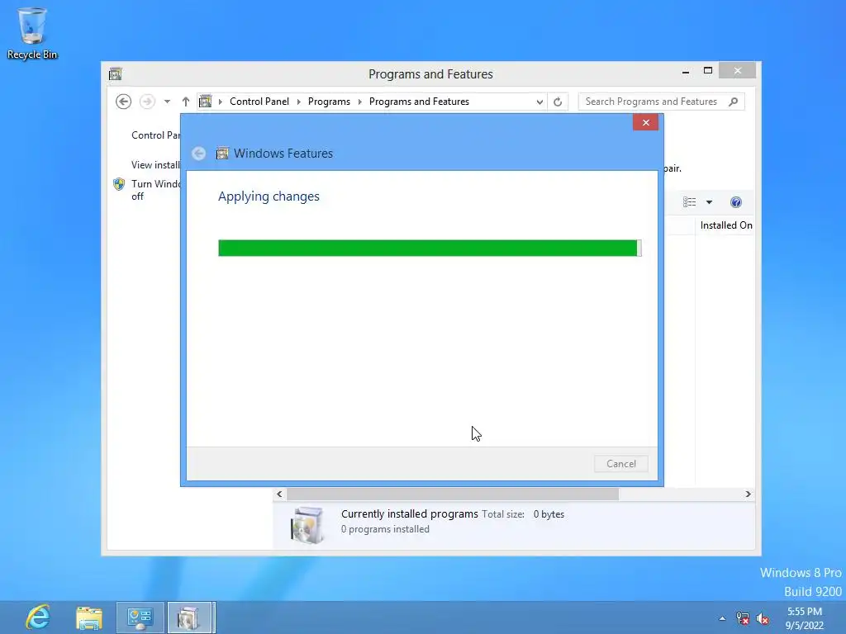Open the volume tray icon
The width and height of the screenshot is (846, 634).
pos(763,618)
